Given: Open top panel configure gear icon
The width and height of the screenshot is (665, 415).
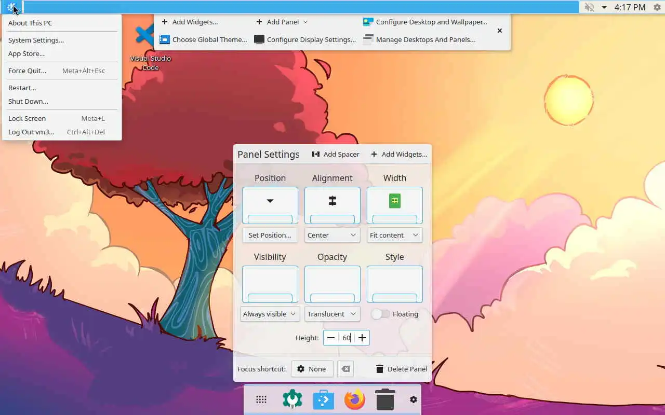Looking at the screenshot, I should (x=657, y=7).
